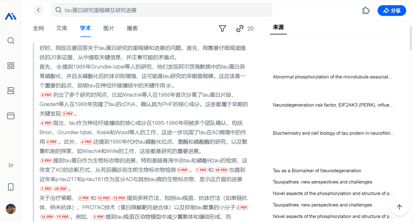
Task: Open the apps grid icon in sidebar
Action: pyautogui.click(x=11, y=66)
